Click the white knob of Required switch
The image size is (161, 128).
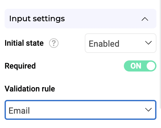click(151, 66)
